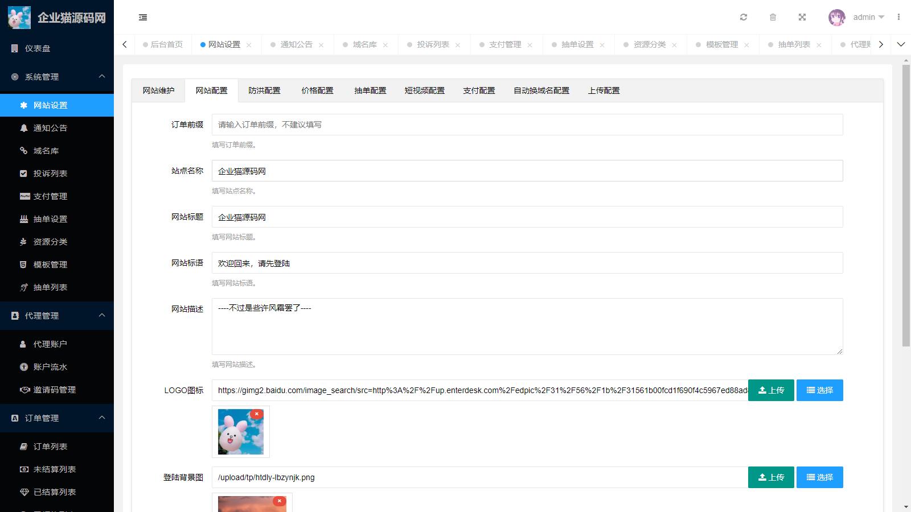This screenshot has height=512, width=911.
Task: Remove login background image thumbnail
Action: (279, 501)
